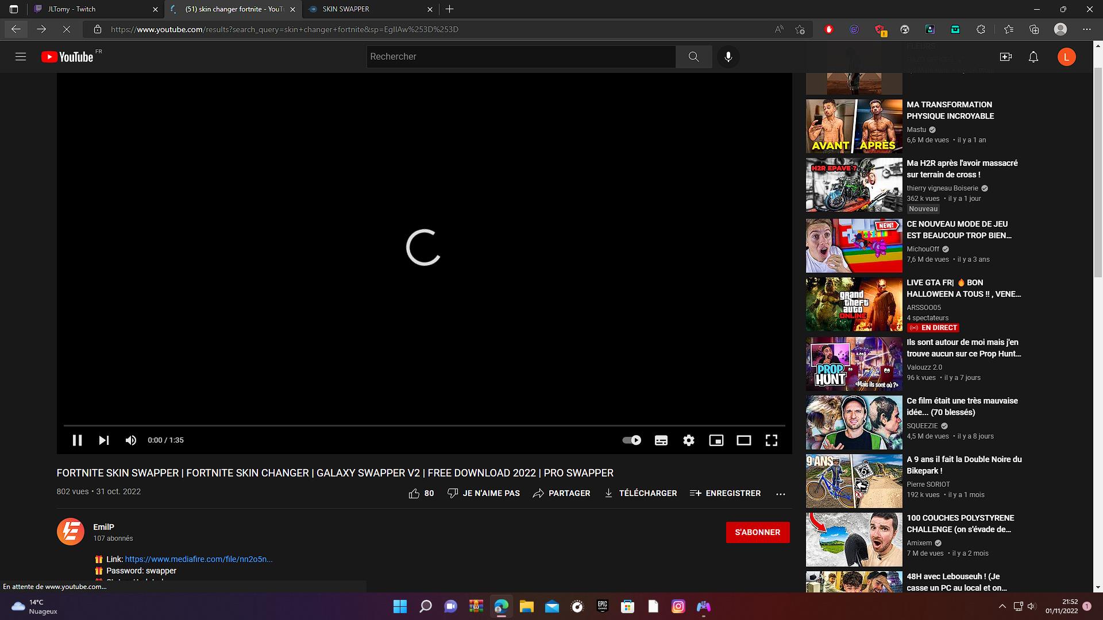
Task: Open more actions three-dot menu
Action: (780, 494)
